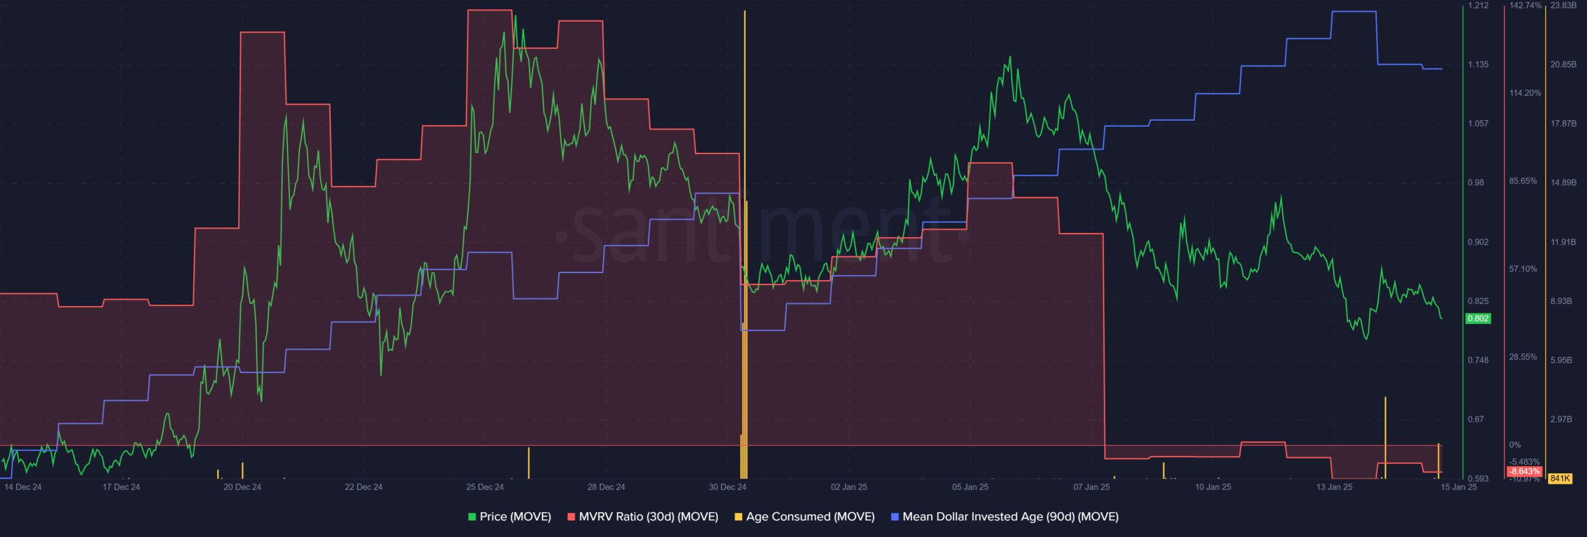The height and width of the screenshot is (537, 1587).
Task: Click the 2.97B axis value
Action: 1562,419
